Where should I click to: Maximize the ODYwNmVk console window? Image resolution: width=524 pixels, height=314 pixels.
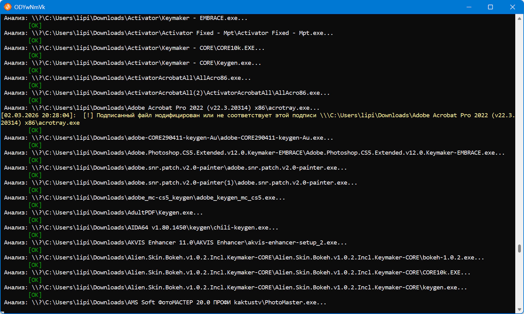coord(490,7)
